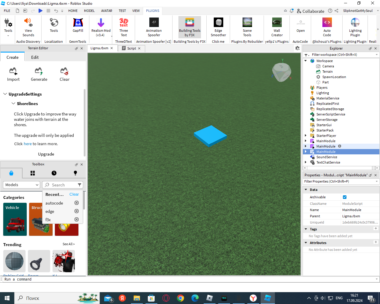Viewport: 380px width, 304px height.
Task: Open the FILE menu
Action: tap(7, 11)
